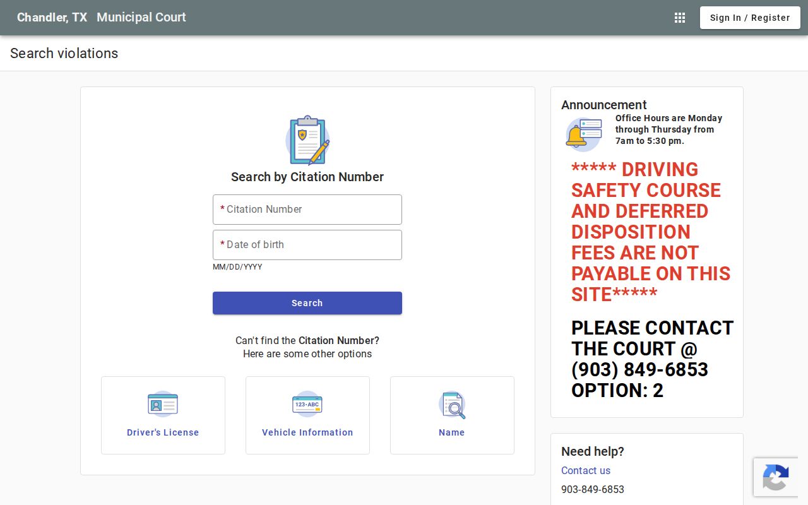Open the apps grid menu icon

pyautogui.click(x=680, y=18)
